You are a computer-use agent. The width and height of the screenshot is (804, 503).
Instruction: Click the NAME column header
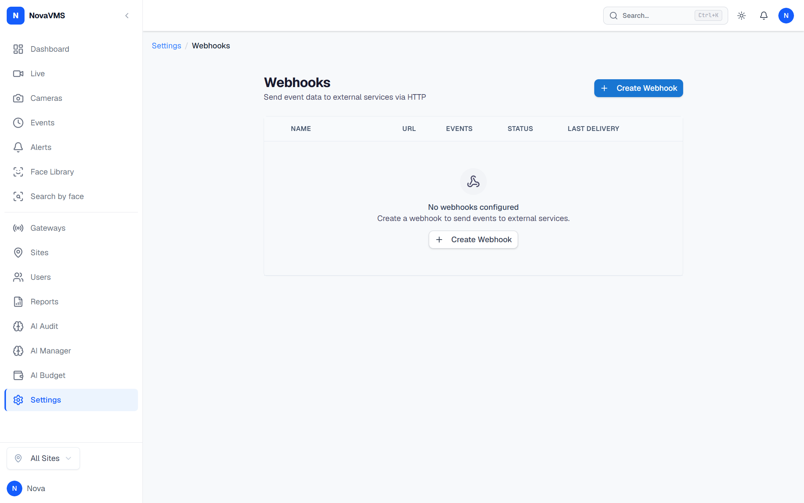click(x=301, y=129)
